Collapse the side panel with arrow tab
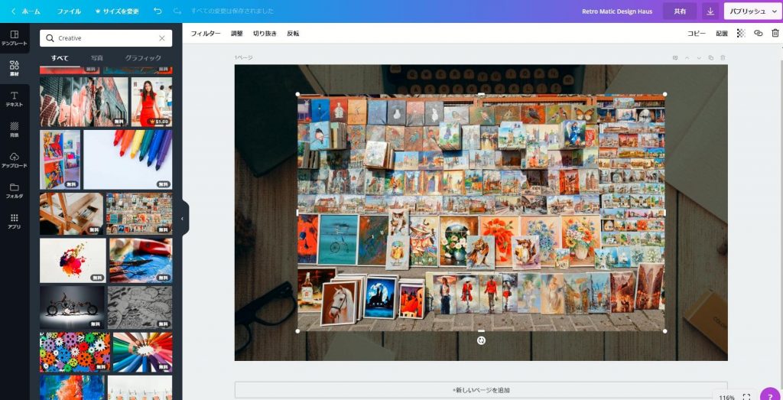783x400 pixels. coord(184,218)
